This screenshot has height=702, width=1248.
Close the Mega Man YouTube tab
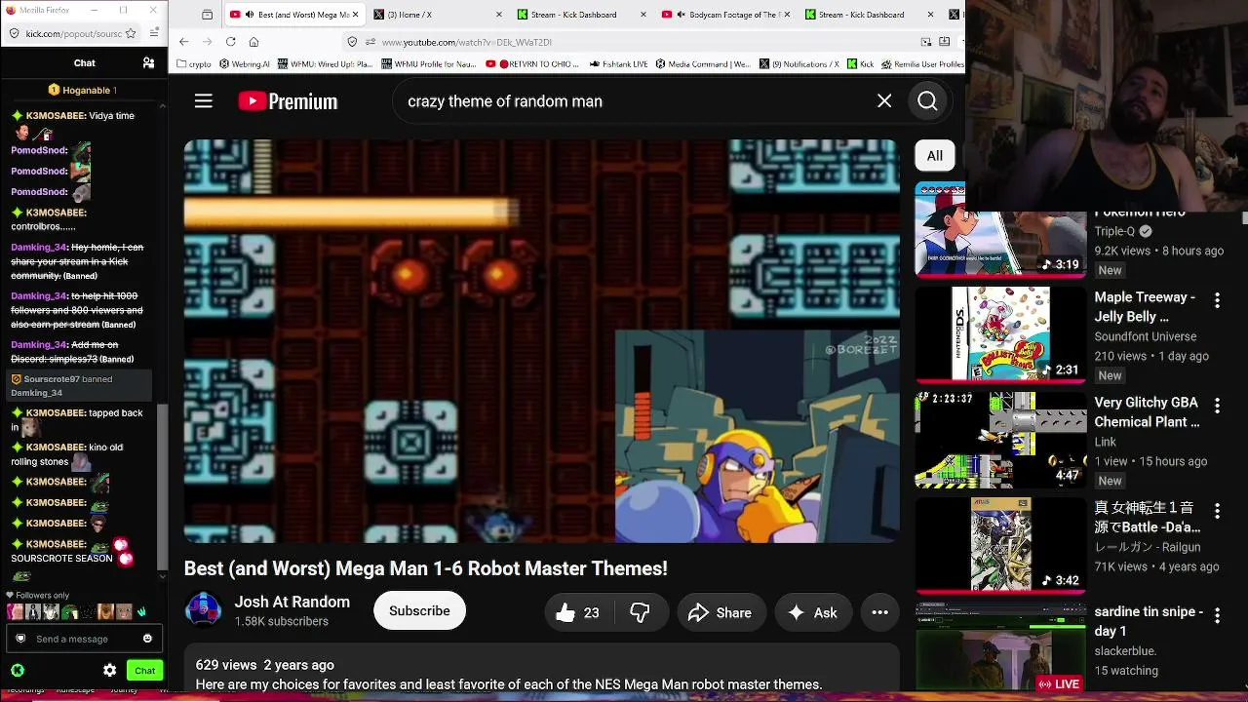pyautogui.click(x=355, y=15)
